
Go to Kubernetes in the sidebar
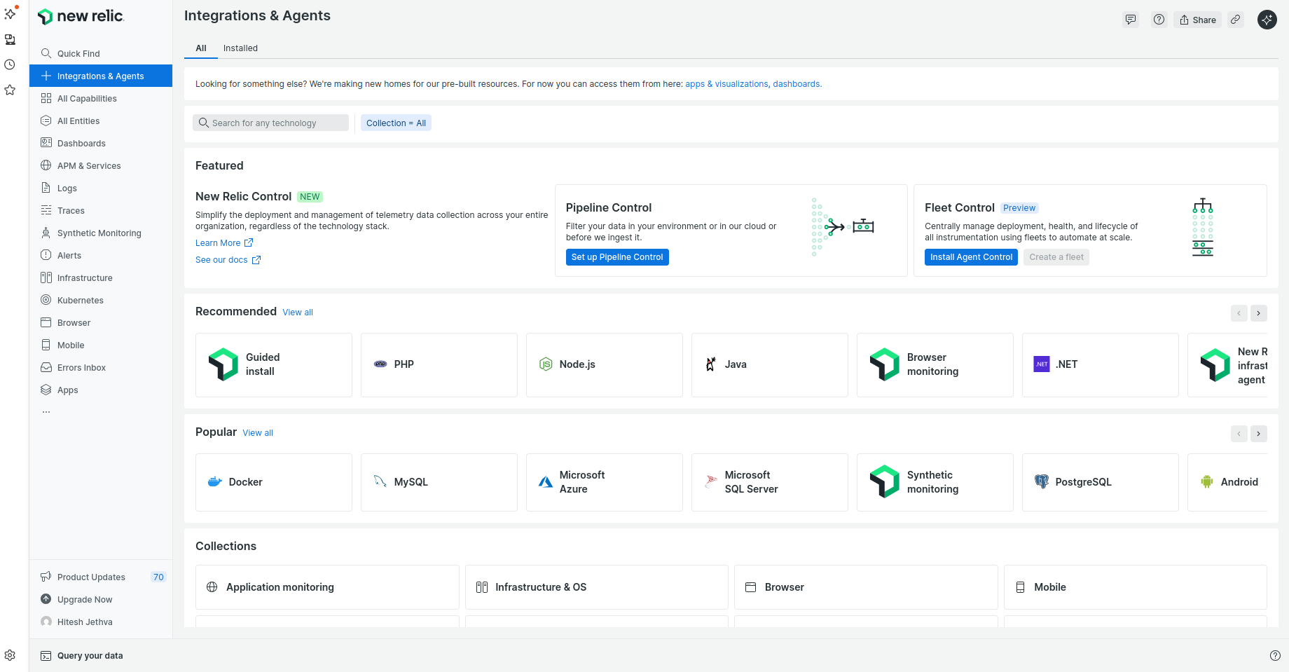(x=80, y=300)
